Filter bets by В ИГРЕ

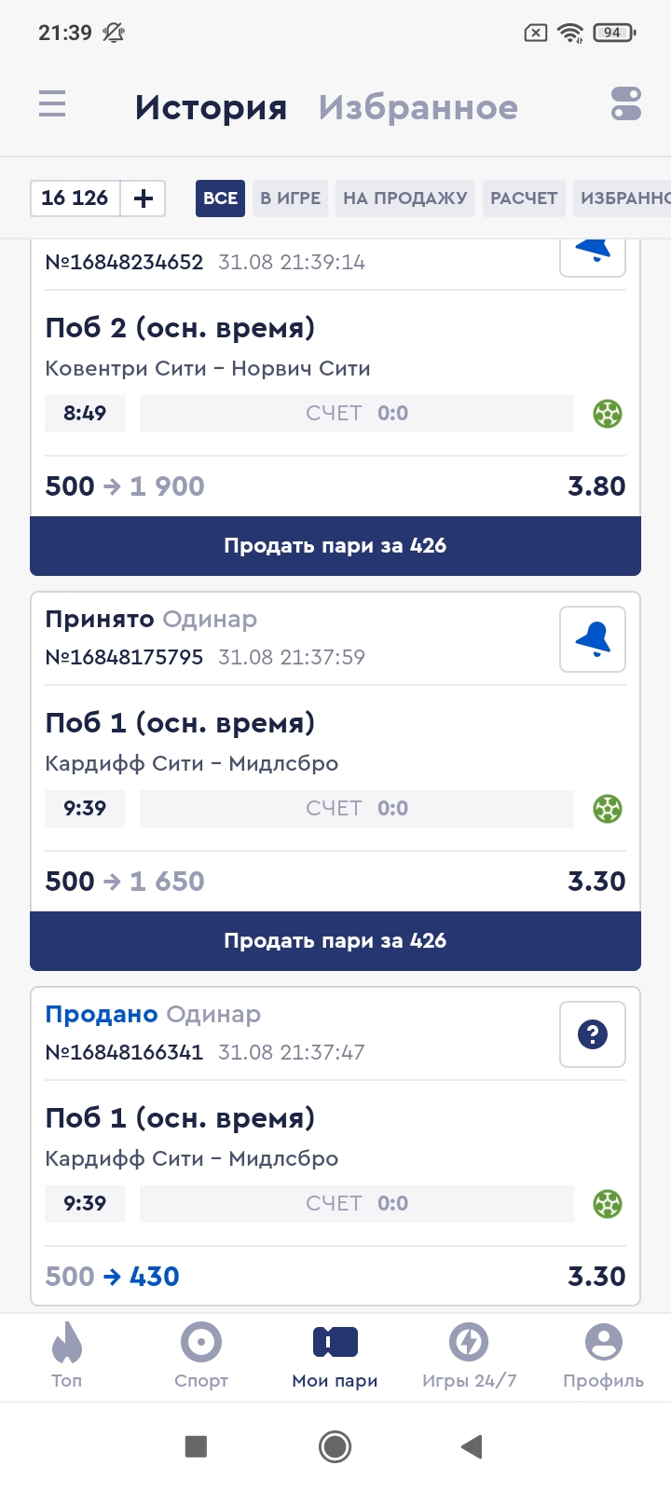(x=290, y=198)
